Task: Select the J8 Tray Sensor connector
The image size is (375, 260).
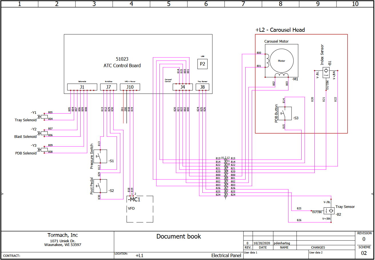Action: (x=202, y=87)
